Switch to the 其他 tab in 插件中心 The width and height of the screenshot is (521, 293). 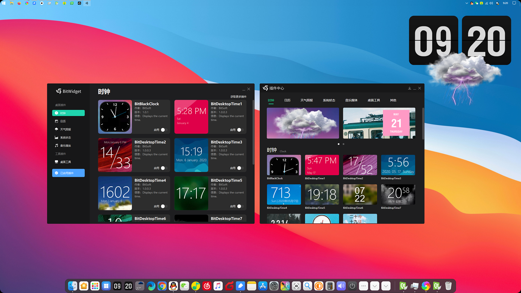tap(393, 100)
